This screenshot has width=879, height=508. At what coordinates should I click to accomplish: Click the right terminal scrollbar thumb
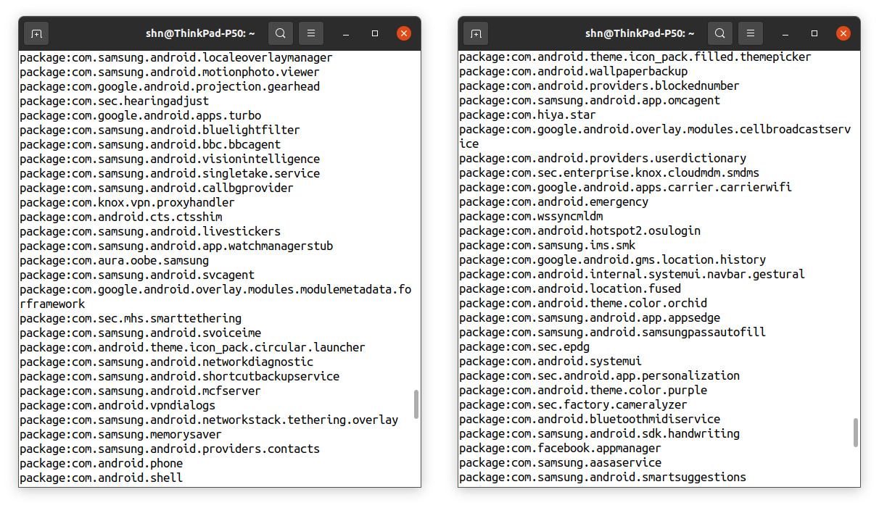(x=856, y=433)
